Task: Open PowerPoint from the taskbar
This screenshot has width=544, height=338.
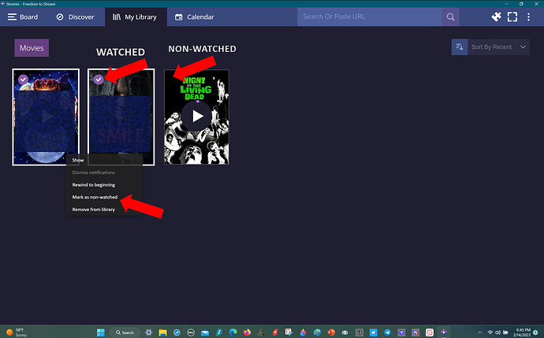Action: click(x=331, y=332)
